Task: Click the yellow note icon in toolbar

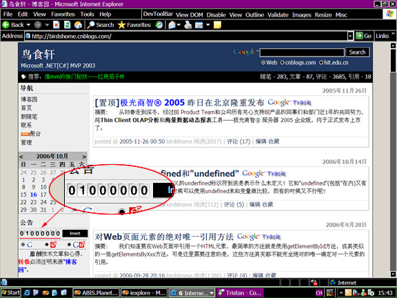Action: [217, 25]
